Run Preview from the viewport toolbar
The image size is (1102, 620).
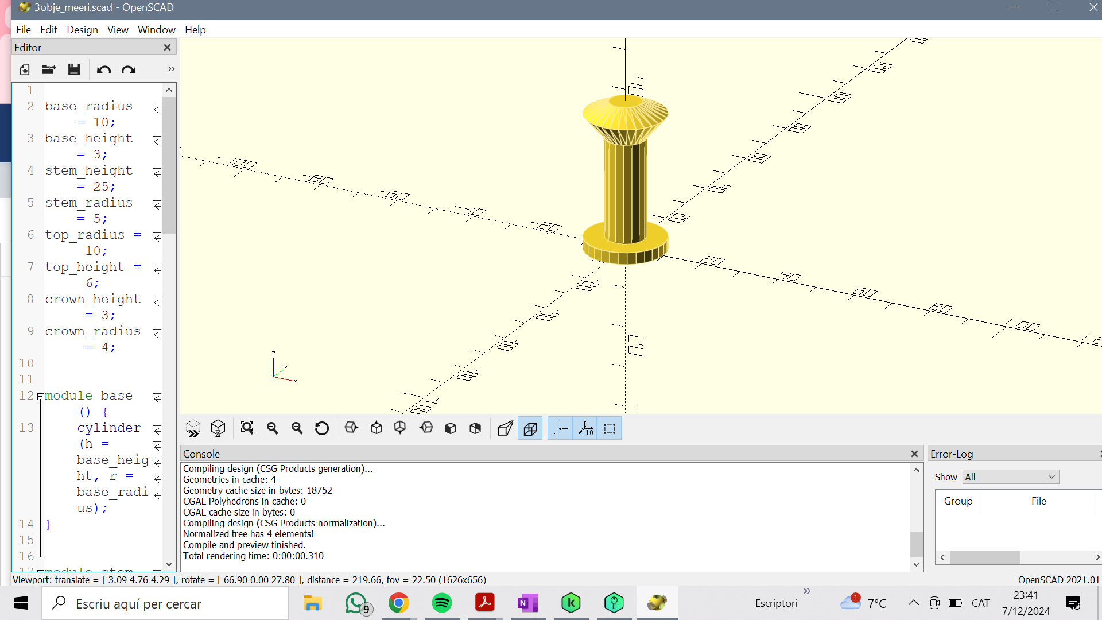click(x=193, y=428)
